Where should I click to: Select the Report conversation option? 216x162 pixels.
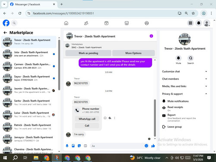(x=184, y=118)
